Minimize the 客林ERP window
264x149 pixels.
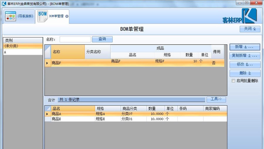[x=240, y=3]
